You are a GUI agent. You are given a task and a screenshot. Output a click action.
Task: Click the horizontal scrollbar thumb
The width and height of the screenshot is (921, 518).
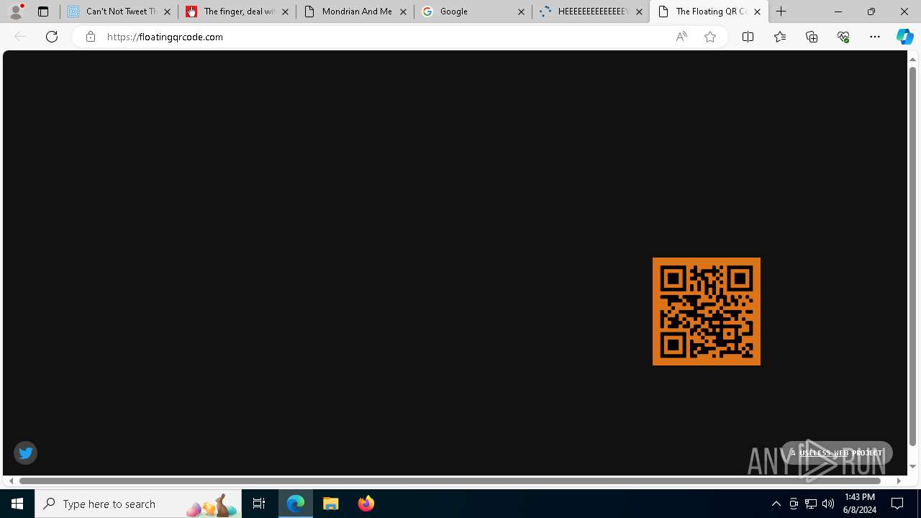[450, 481]
